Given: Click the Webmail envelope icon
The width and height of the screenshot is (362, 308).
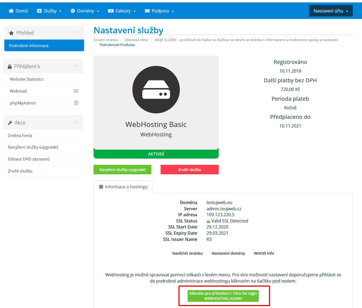Looking at the screenshot, I should (x=76, y=91).
